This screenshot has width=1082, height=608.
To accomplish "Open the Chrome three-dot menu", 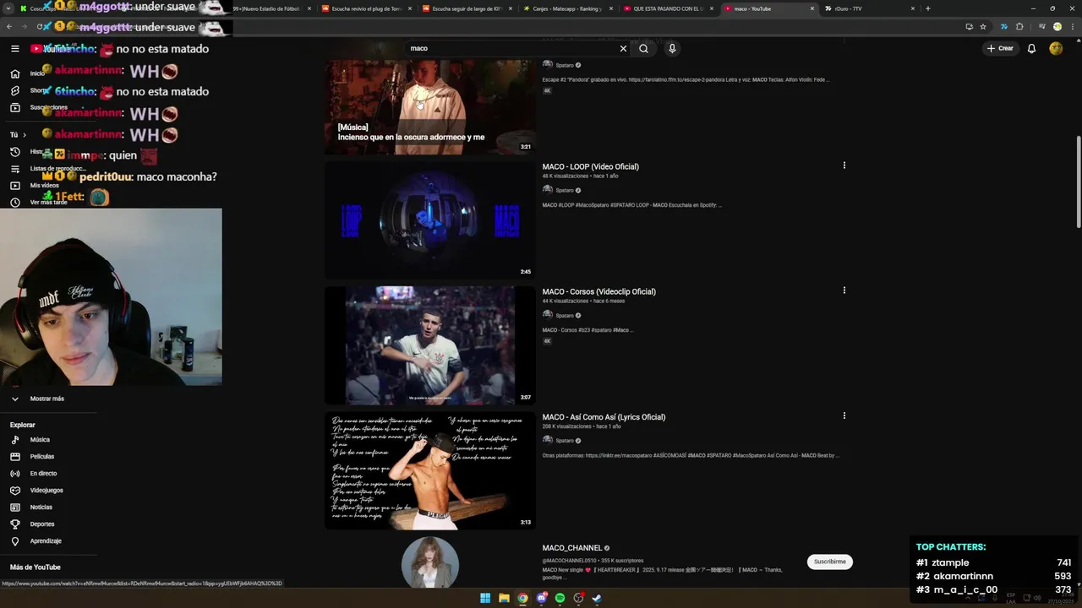I will click(x=1071, y=26).
